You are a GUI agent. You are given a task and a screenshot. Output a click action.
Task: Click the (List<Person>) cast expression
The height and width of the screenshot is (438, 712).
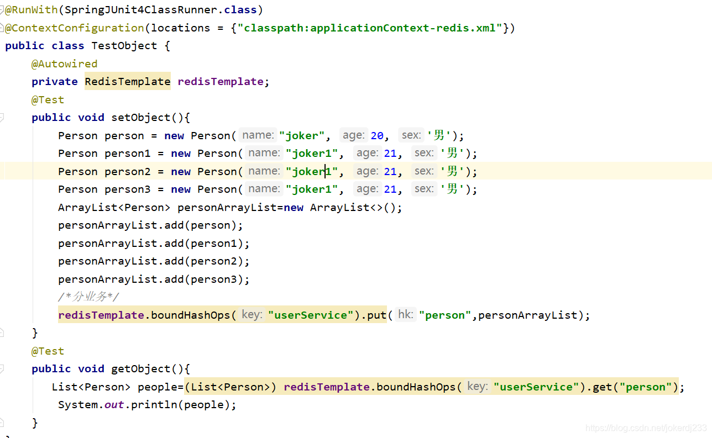pyautogui.click(x=231, y=387)
